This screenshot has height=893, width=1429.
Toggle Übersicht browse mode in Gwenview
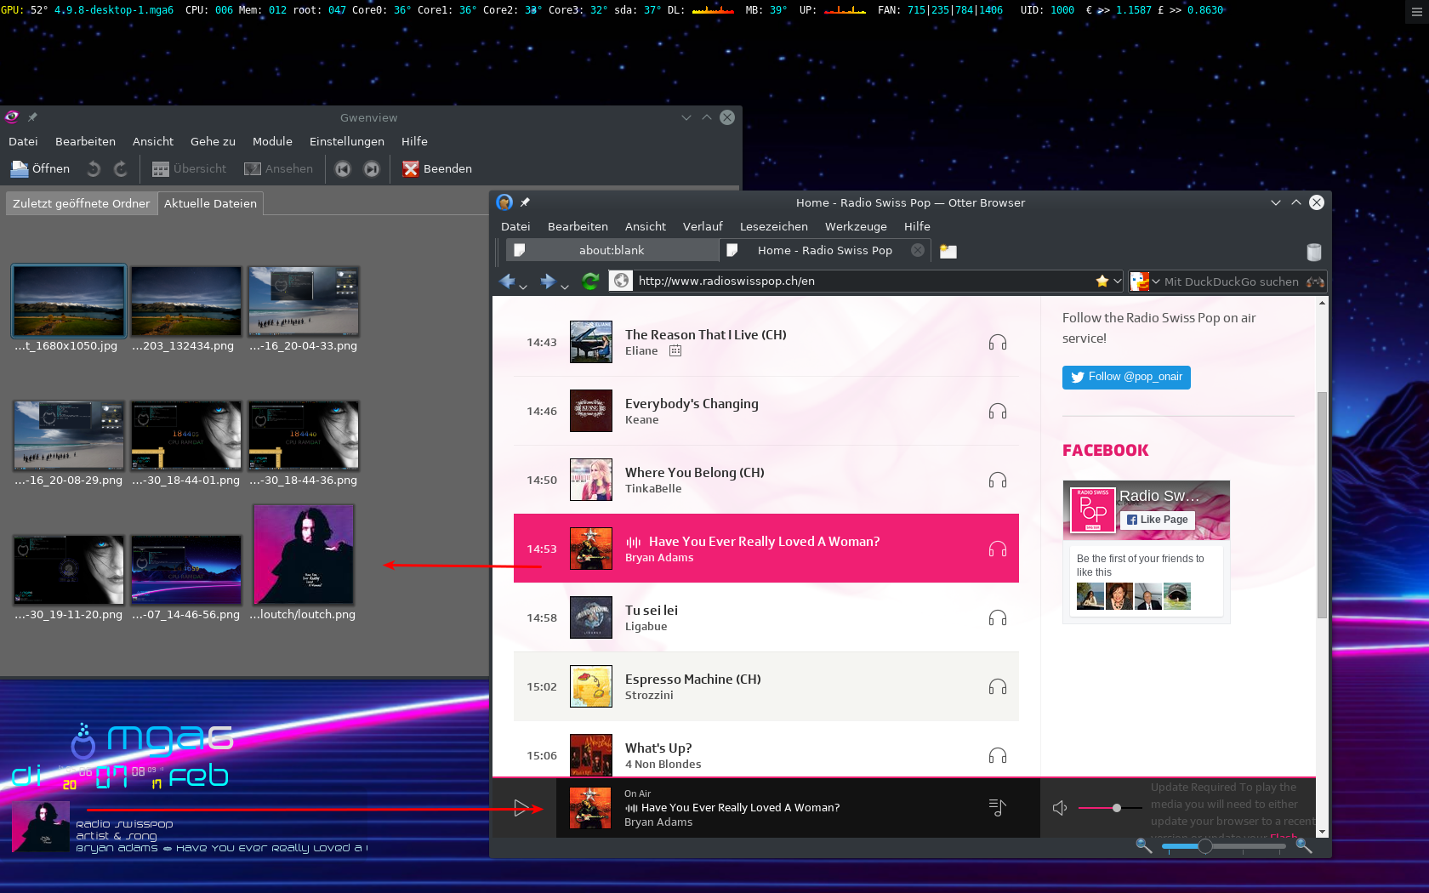pos(190,168)
